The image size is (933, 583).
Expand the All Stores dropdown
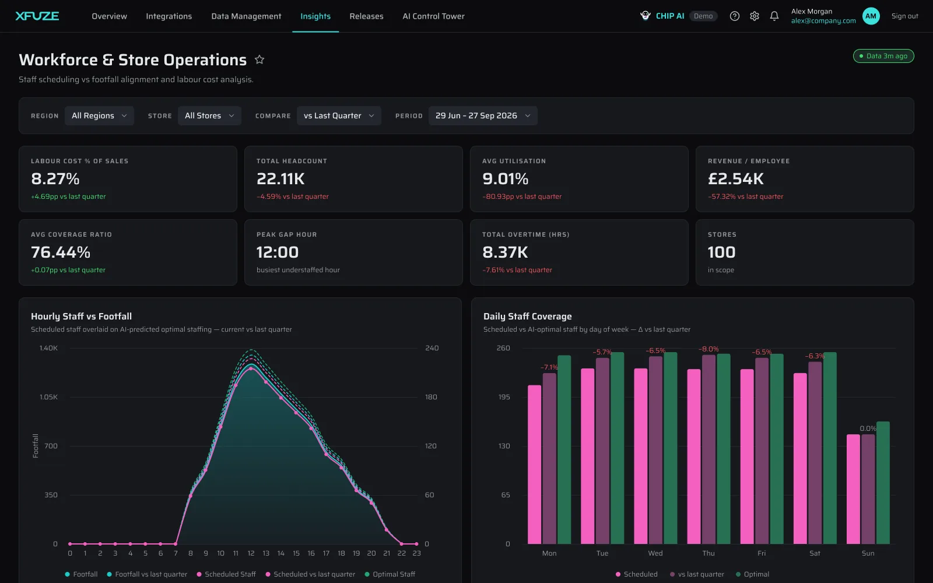pyautogui.click(x=209, y=115)
